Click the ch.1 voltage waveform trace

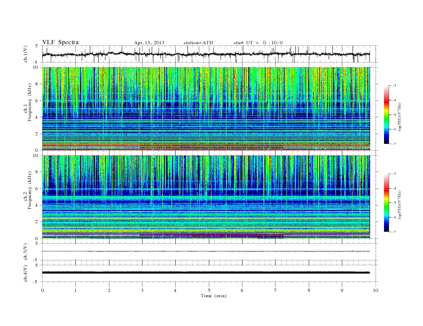click(x=206, y=54)
